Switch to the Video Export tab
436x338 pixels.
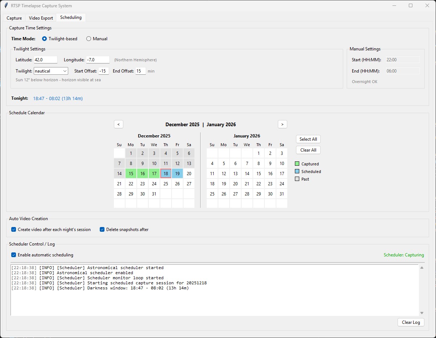41,17
